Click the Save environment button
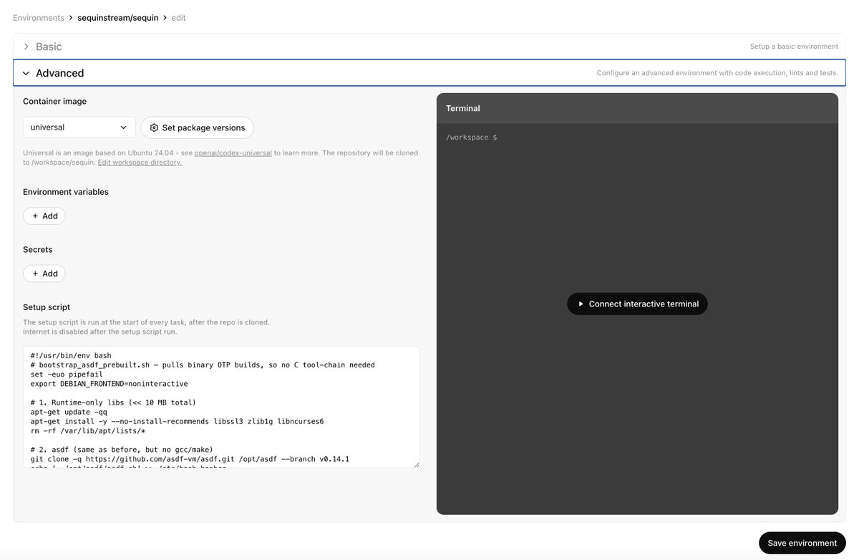The image size is (859, 560). (802, 543)
